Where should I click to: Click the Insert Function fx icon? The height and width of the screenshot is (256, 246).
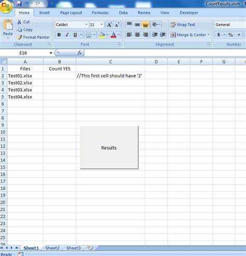coord(79,53)
